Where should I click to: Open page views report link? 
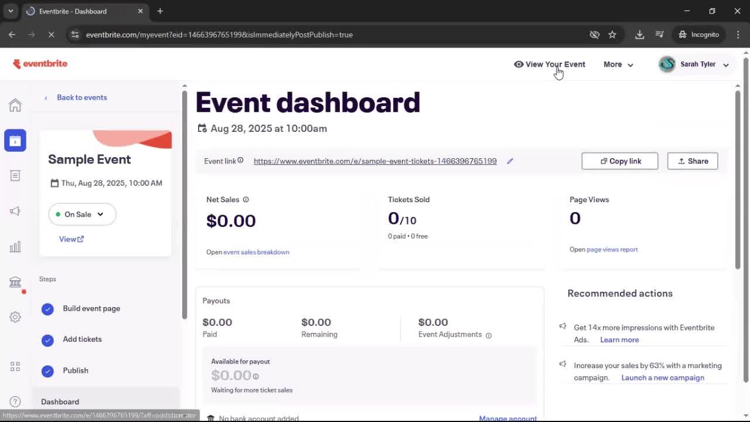612,250
